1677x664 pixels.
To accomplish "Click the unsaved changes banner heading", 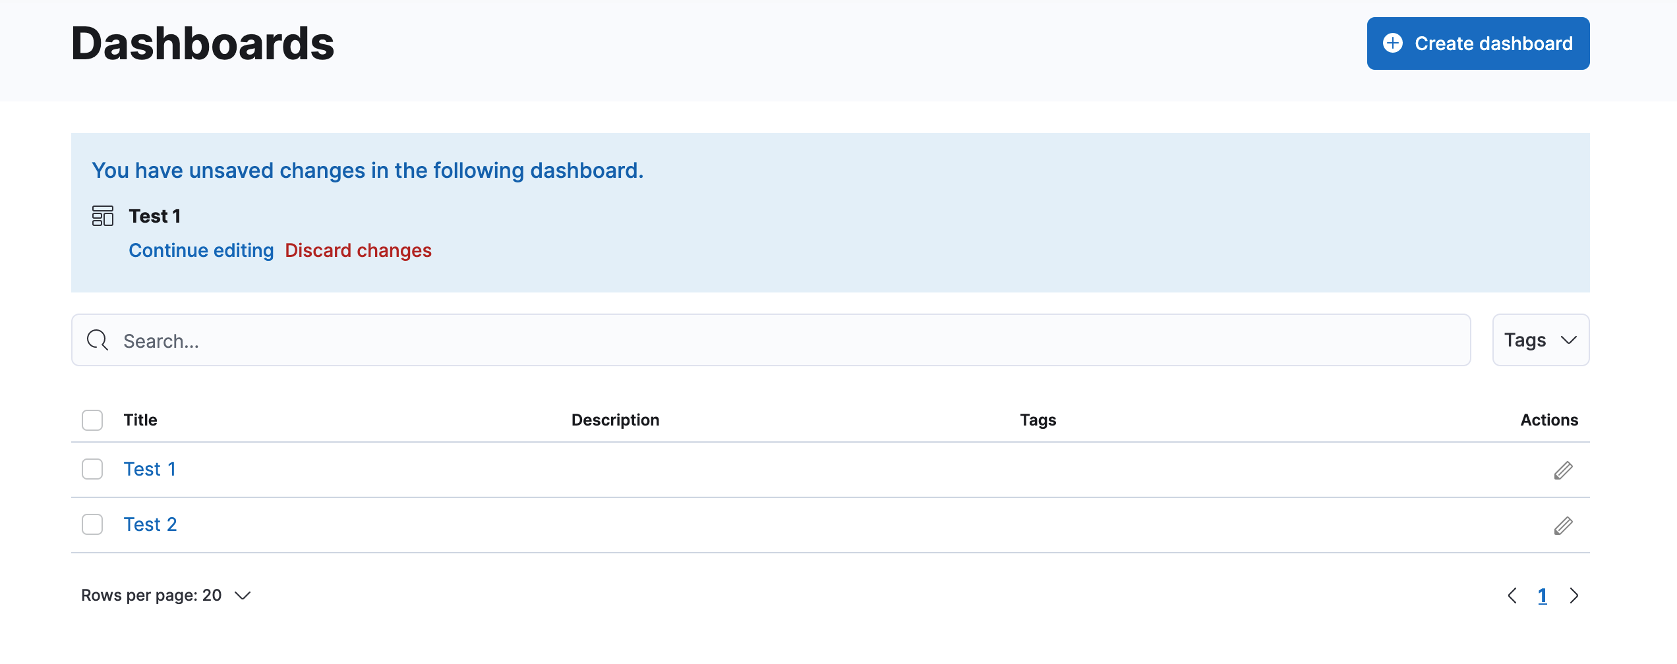I will (x=368, y=171).
